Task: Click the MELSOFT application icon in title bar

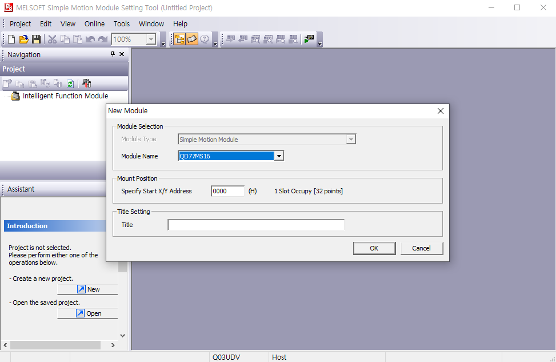Action: [8, 7]
